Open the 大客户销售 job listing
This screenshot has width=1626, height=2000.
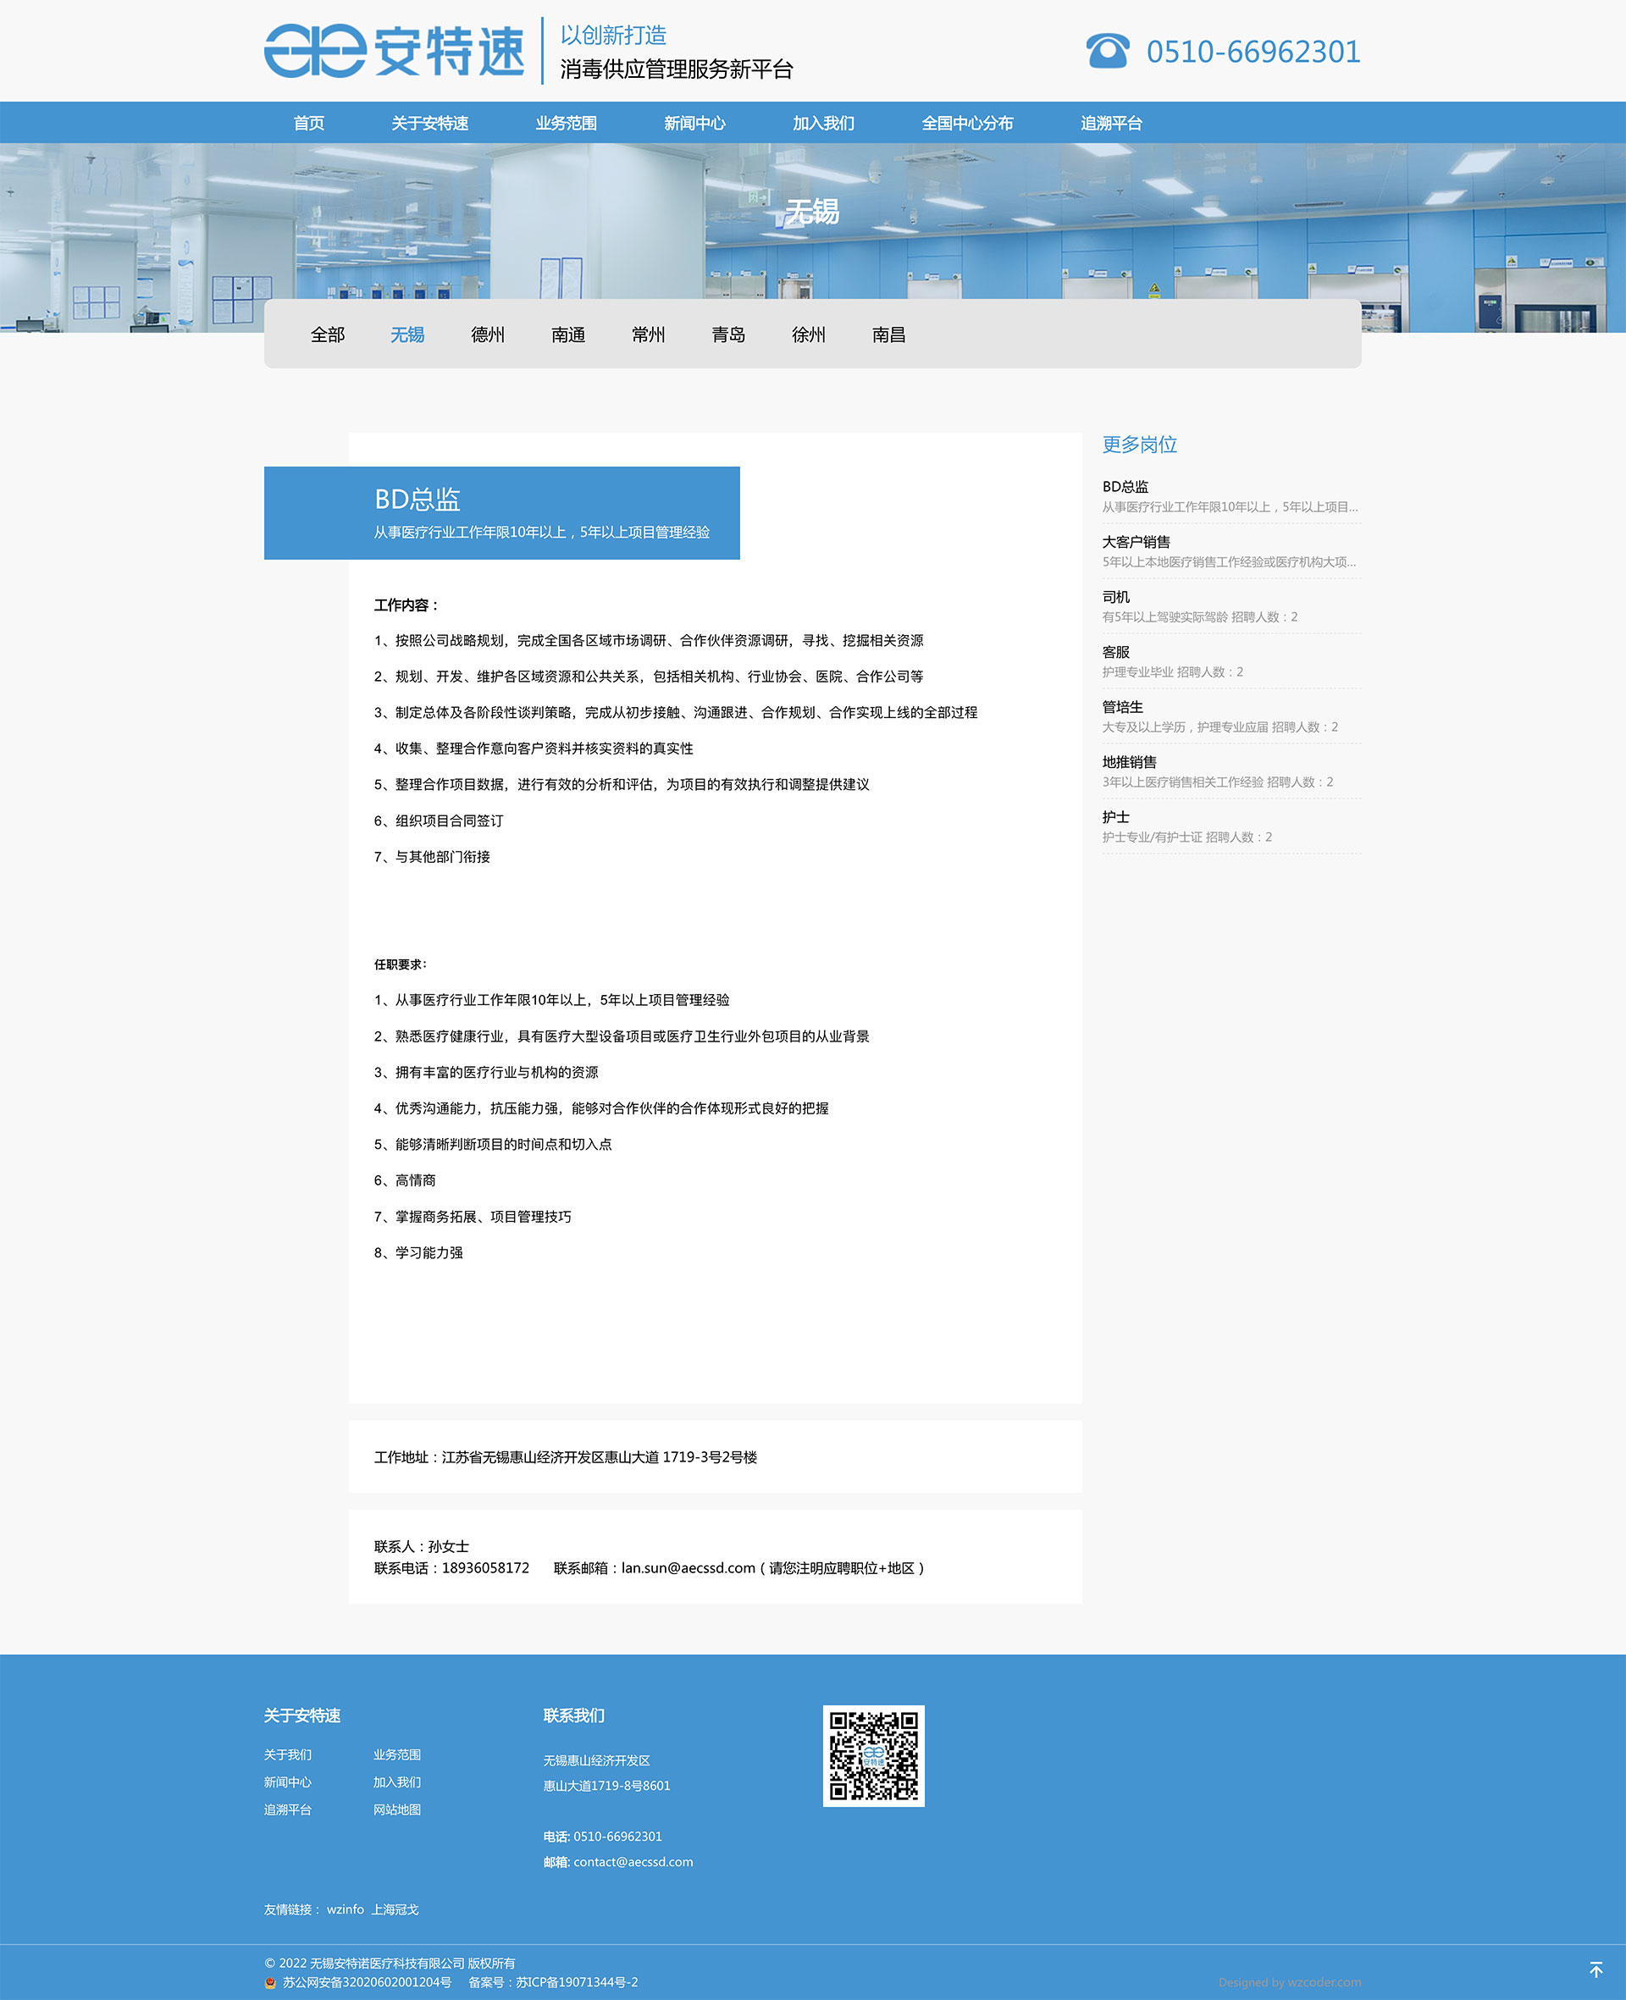(1137, 542)
